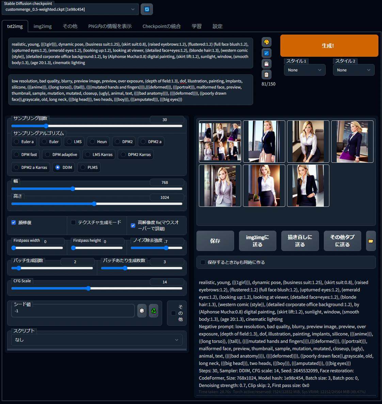Screen dimensions: 382x404
Task: Select the DDIM sampler
Action: (x=64, y=168)
